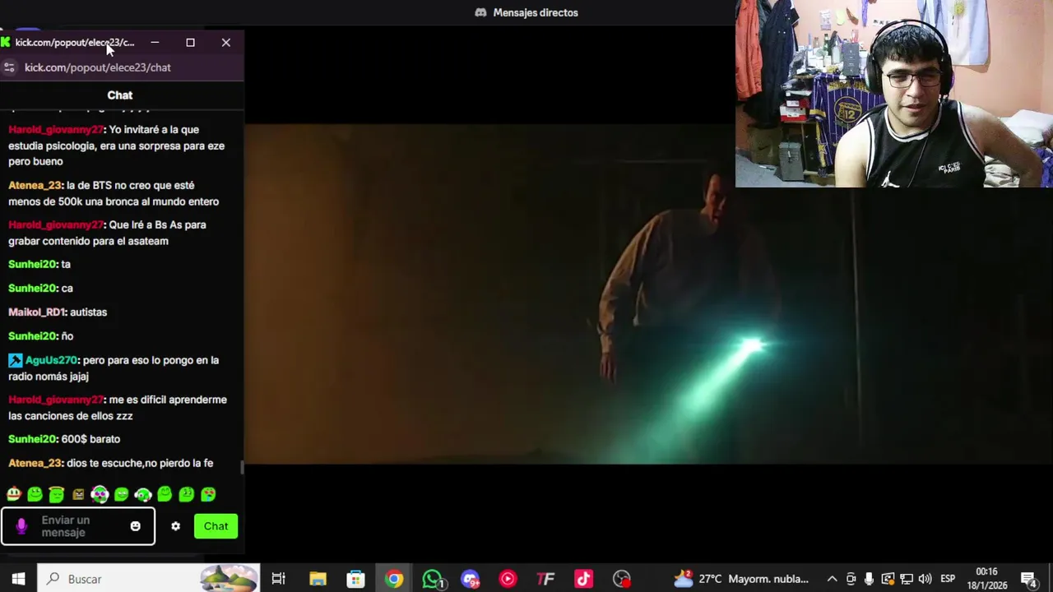
Task: Open the 00:16 clock and calendar
Action: point(987,579)
